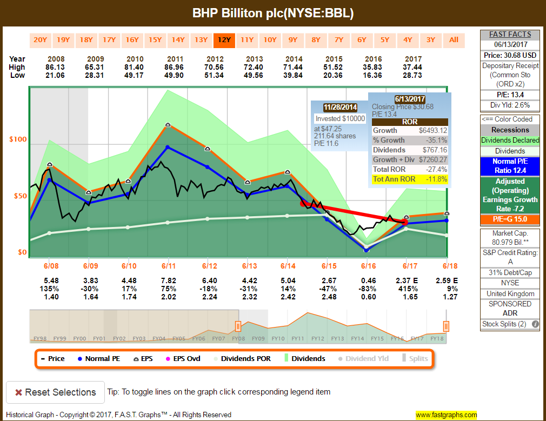
Task: Select the 20Y time range tab
Action: coord(41,40)
